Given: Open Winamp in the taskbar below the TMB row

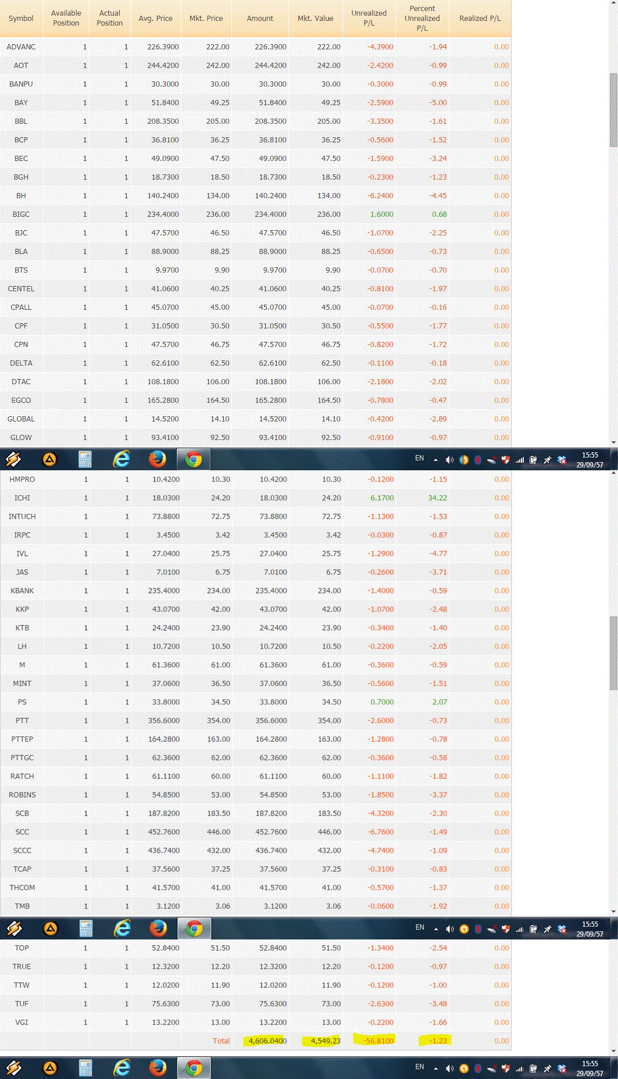Looking at the screenshot, I should click(14, 929).
